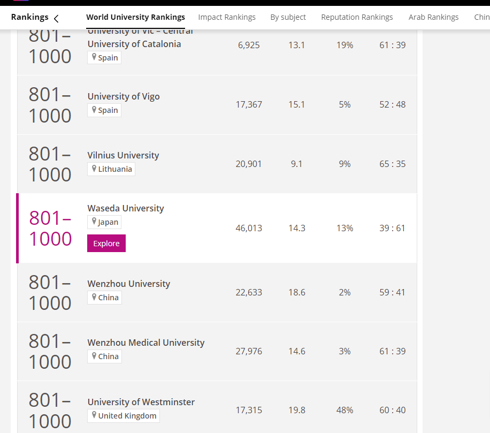The width and height of the screenshot is (490, 433).
Task: Open the By subject tab
Action: coord(288,17)
